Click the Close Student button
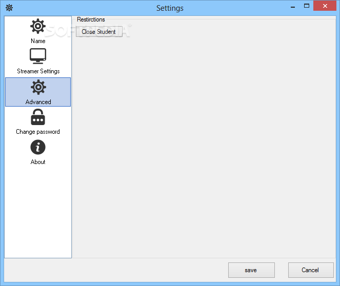Screen dimensions: 340x286 pyautogui.click(x=99, y=32)
